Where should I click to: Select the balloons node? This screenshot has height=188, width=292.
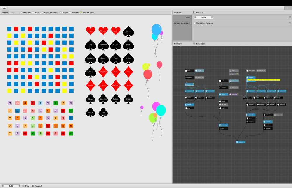(268, 115)
